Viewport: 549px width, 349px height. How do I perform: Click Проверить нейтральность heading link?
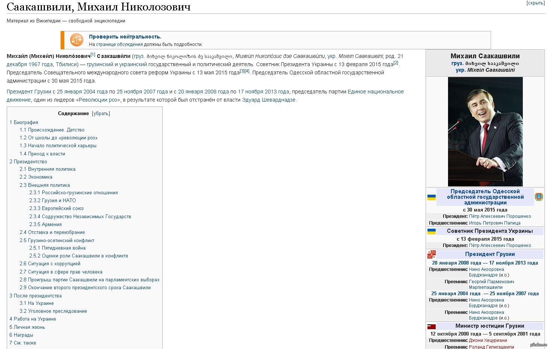coord(125,37)
